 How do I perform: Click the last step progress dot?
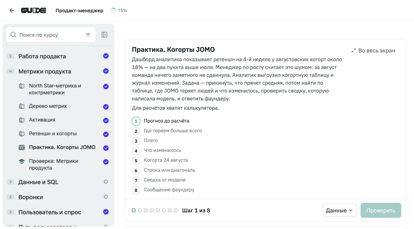176,210
